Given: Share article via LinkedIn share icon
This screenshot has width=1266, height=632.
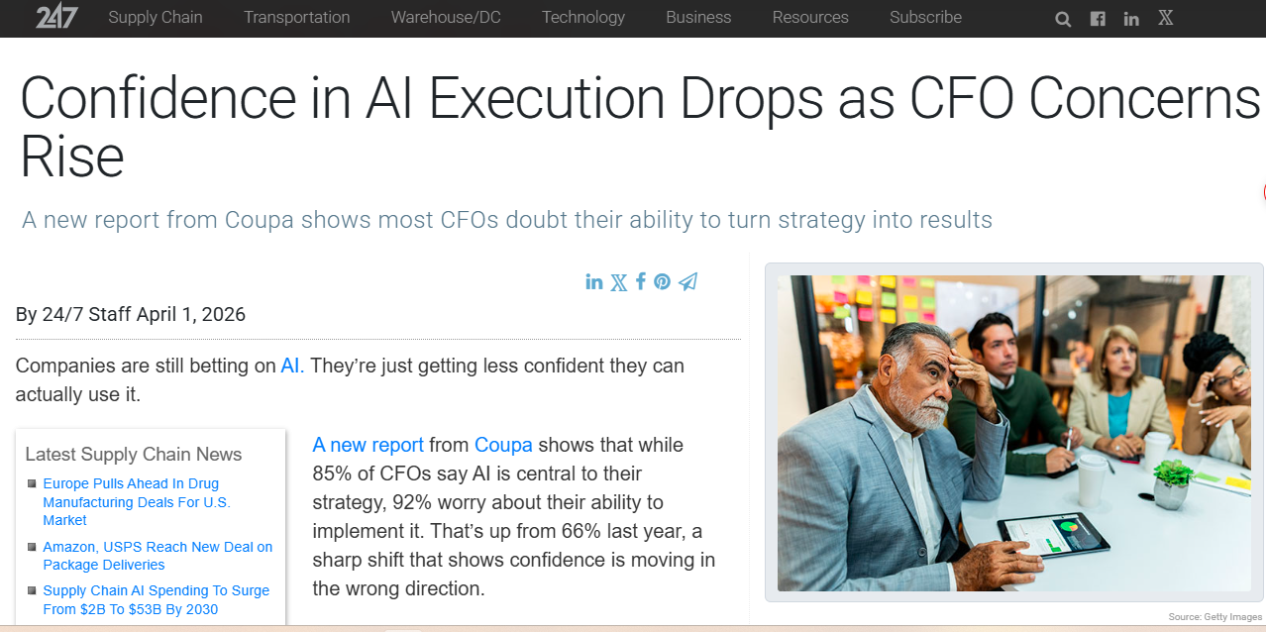Looking at the screenshot, I should (x=594, y=281).
